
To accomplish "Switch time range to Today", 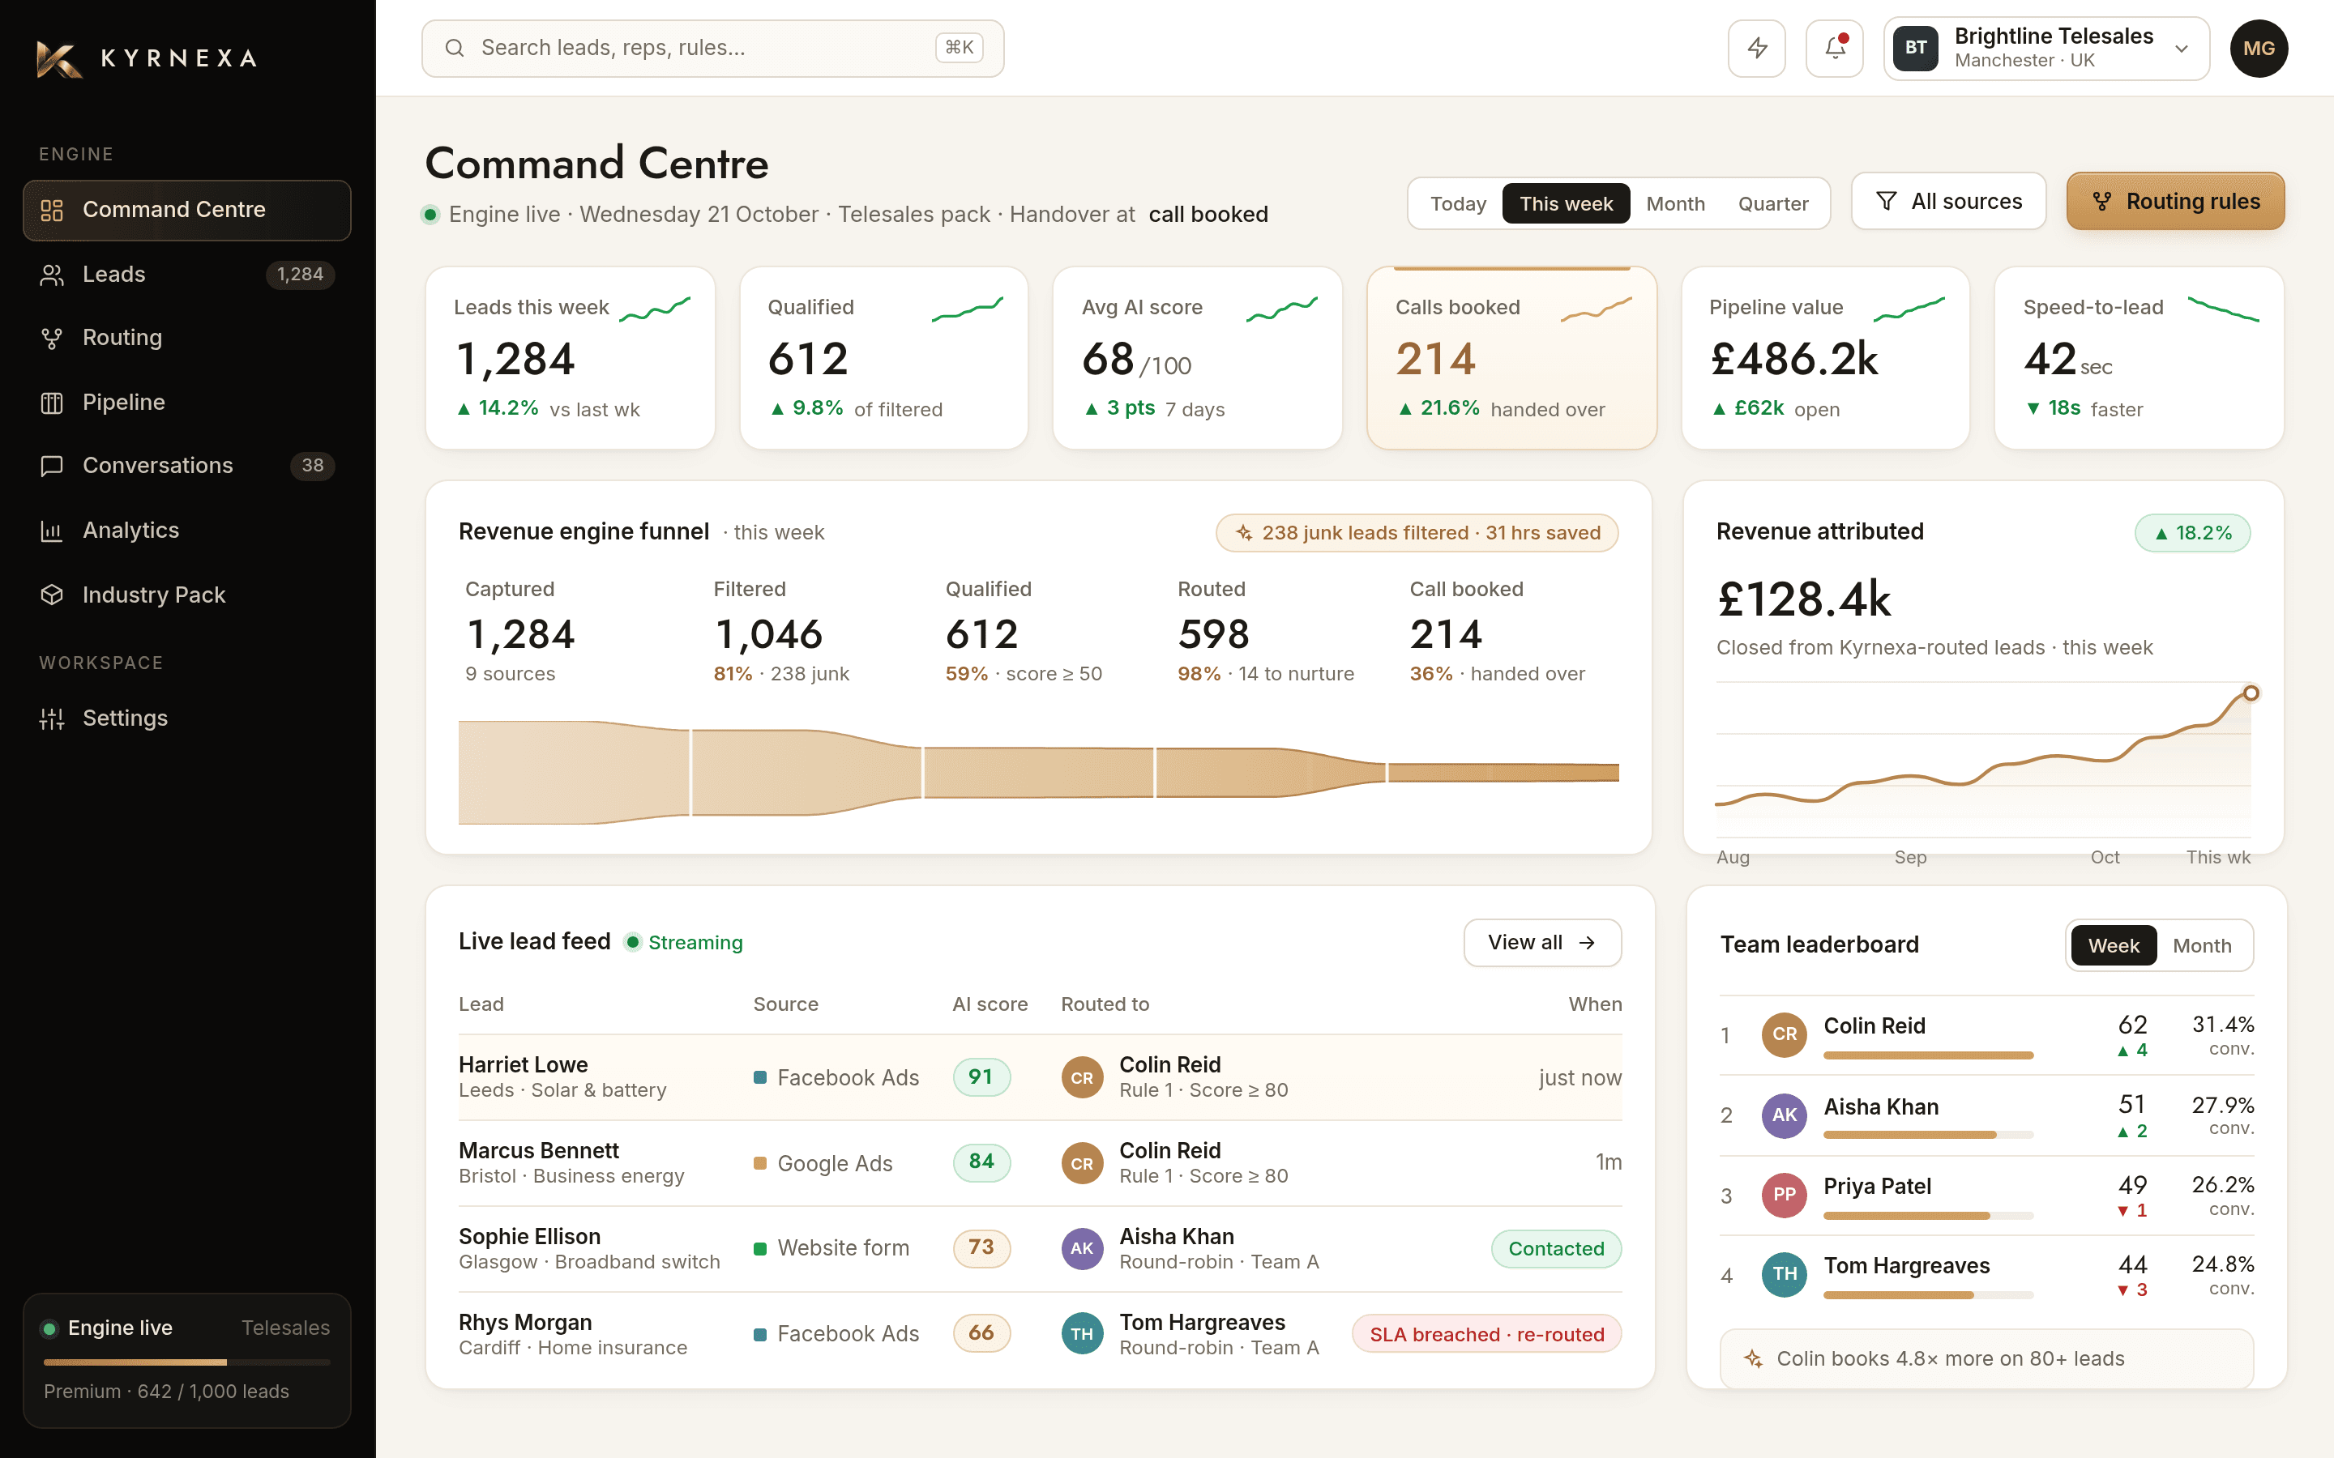I will (x=1458, y=203).
